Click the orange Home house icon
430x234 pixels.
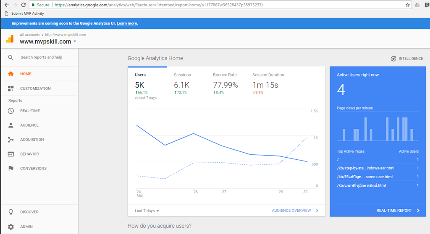point(10,74)
